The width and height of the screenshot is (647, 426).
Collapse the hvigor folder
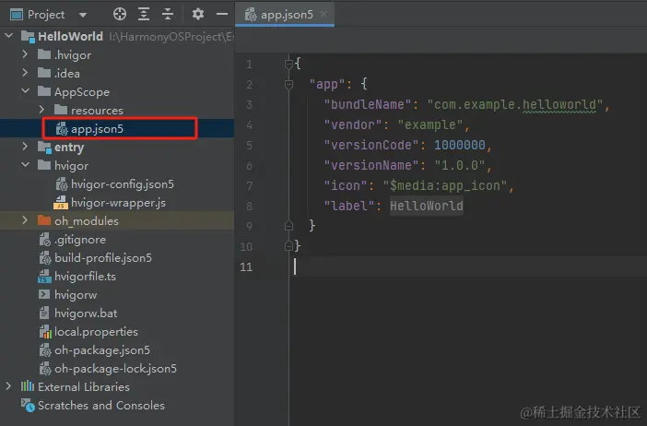[x=25, y=165]
